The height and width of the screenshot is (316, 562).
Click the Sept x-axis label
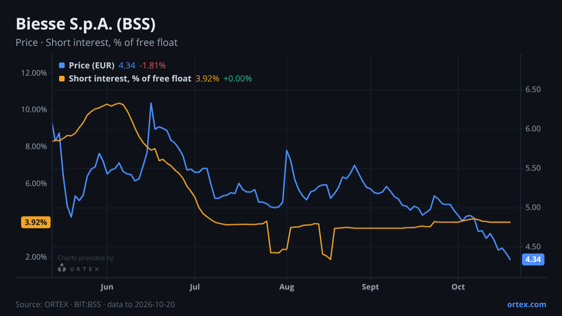tap(370, 287)
